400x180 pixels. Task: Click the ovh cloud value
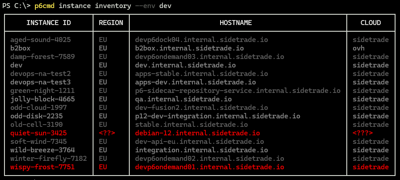pyautogui.click(x=359, y=48)
